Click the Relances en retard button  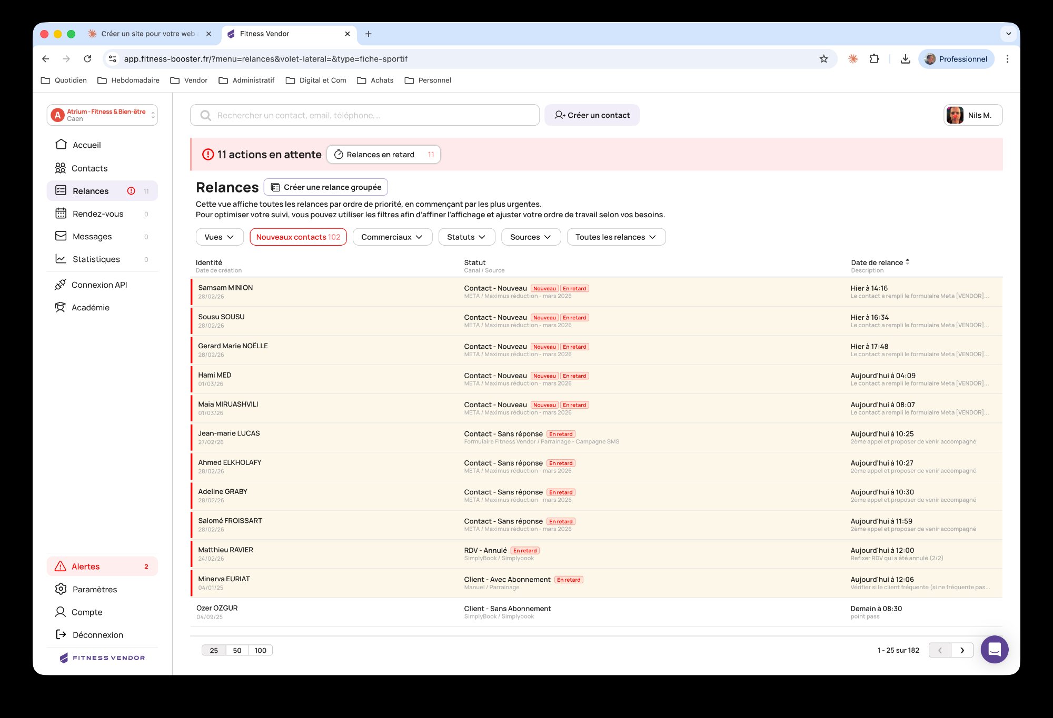(x=383, y=154)
